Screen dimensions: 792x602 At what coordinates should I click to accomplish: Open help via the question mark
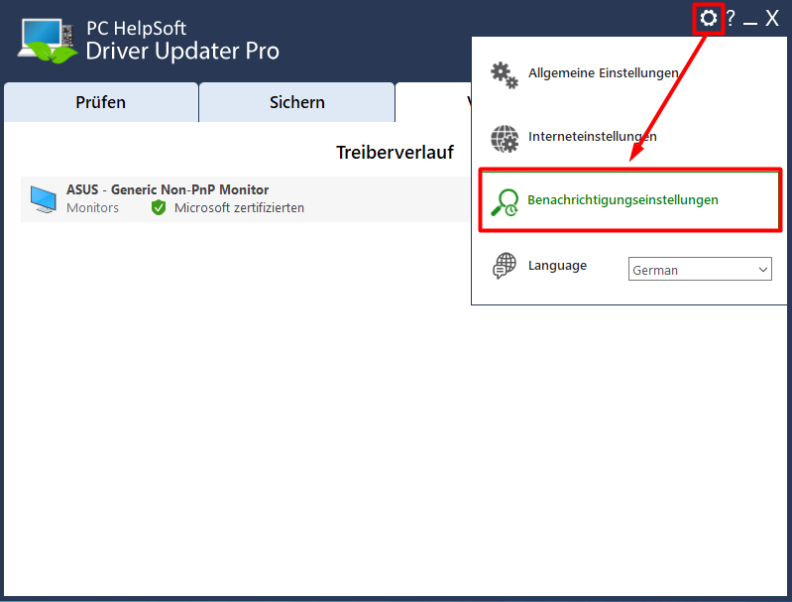[731, 19]
